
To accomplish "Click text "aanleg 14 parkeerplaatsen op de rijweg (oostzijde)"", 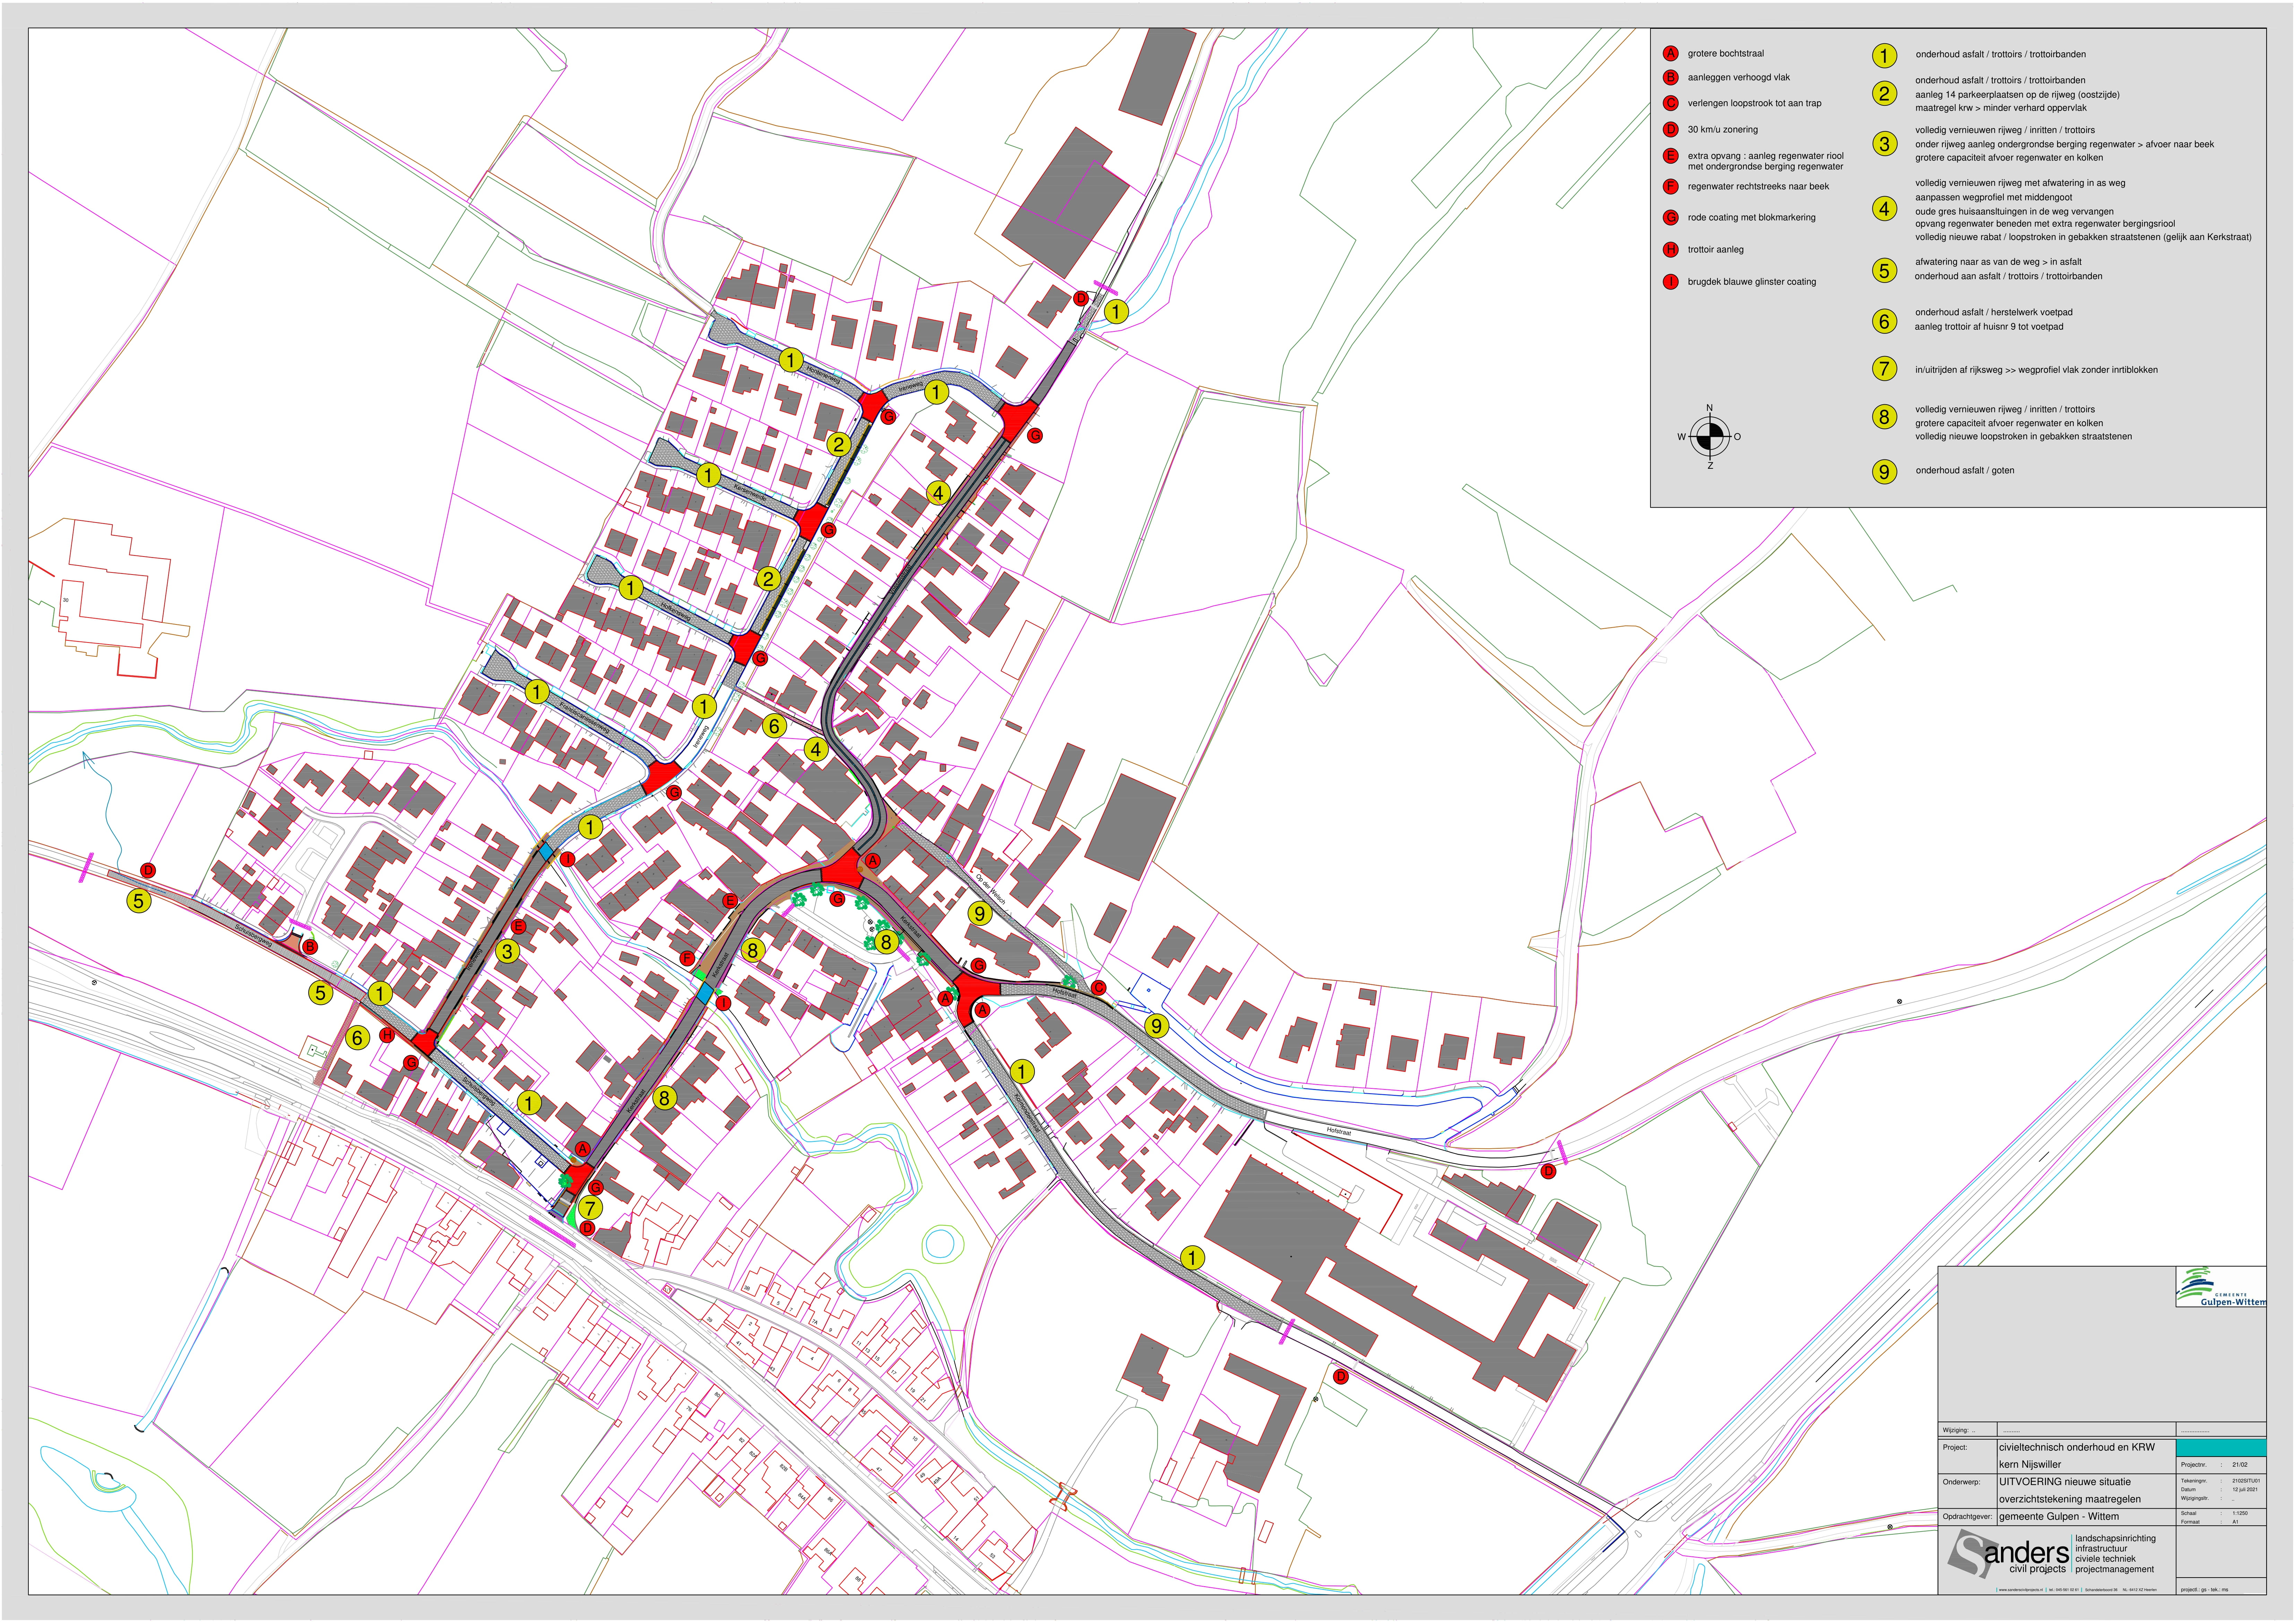I will (2018, 95).
